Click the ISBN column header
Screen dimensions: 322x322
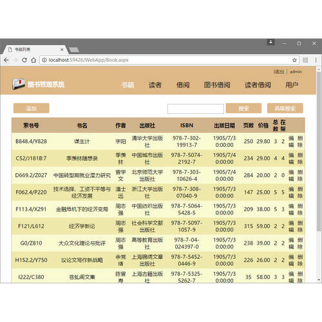(187, 126)
